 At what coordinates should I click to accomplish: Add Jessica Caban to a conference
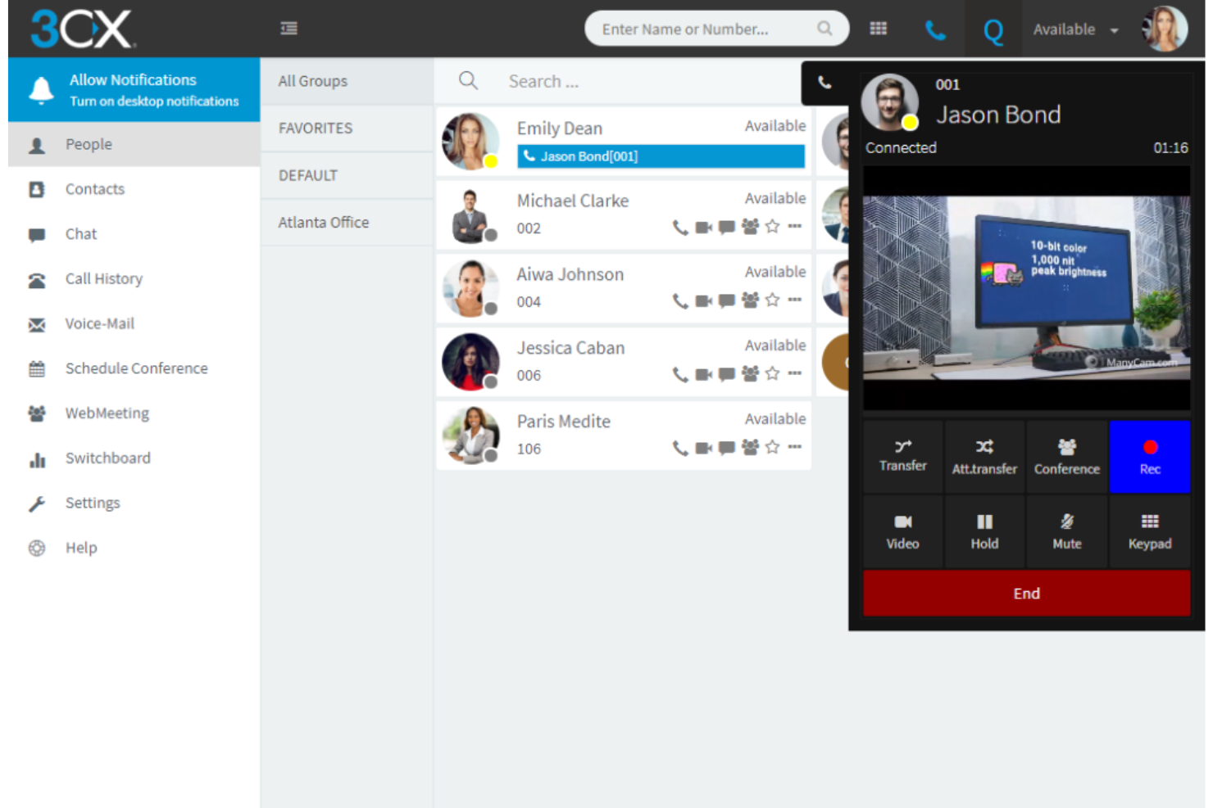[748, 375]
